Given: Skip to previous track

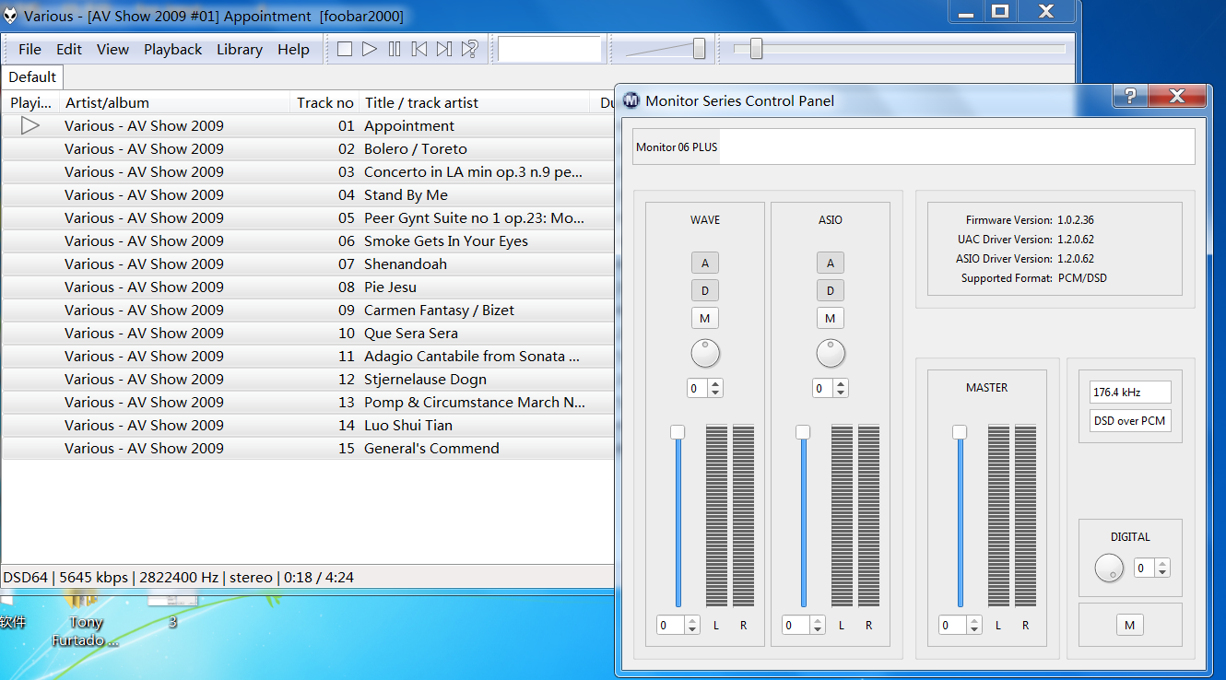Looking at the screenshot, I should click(x=419, y=50).
